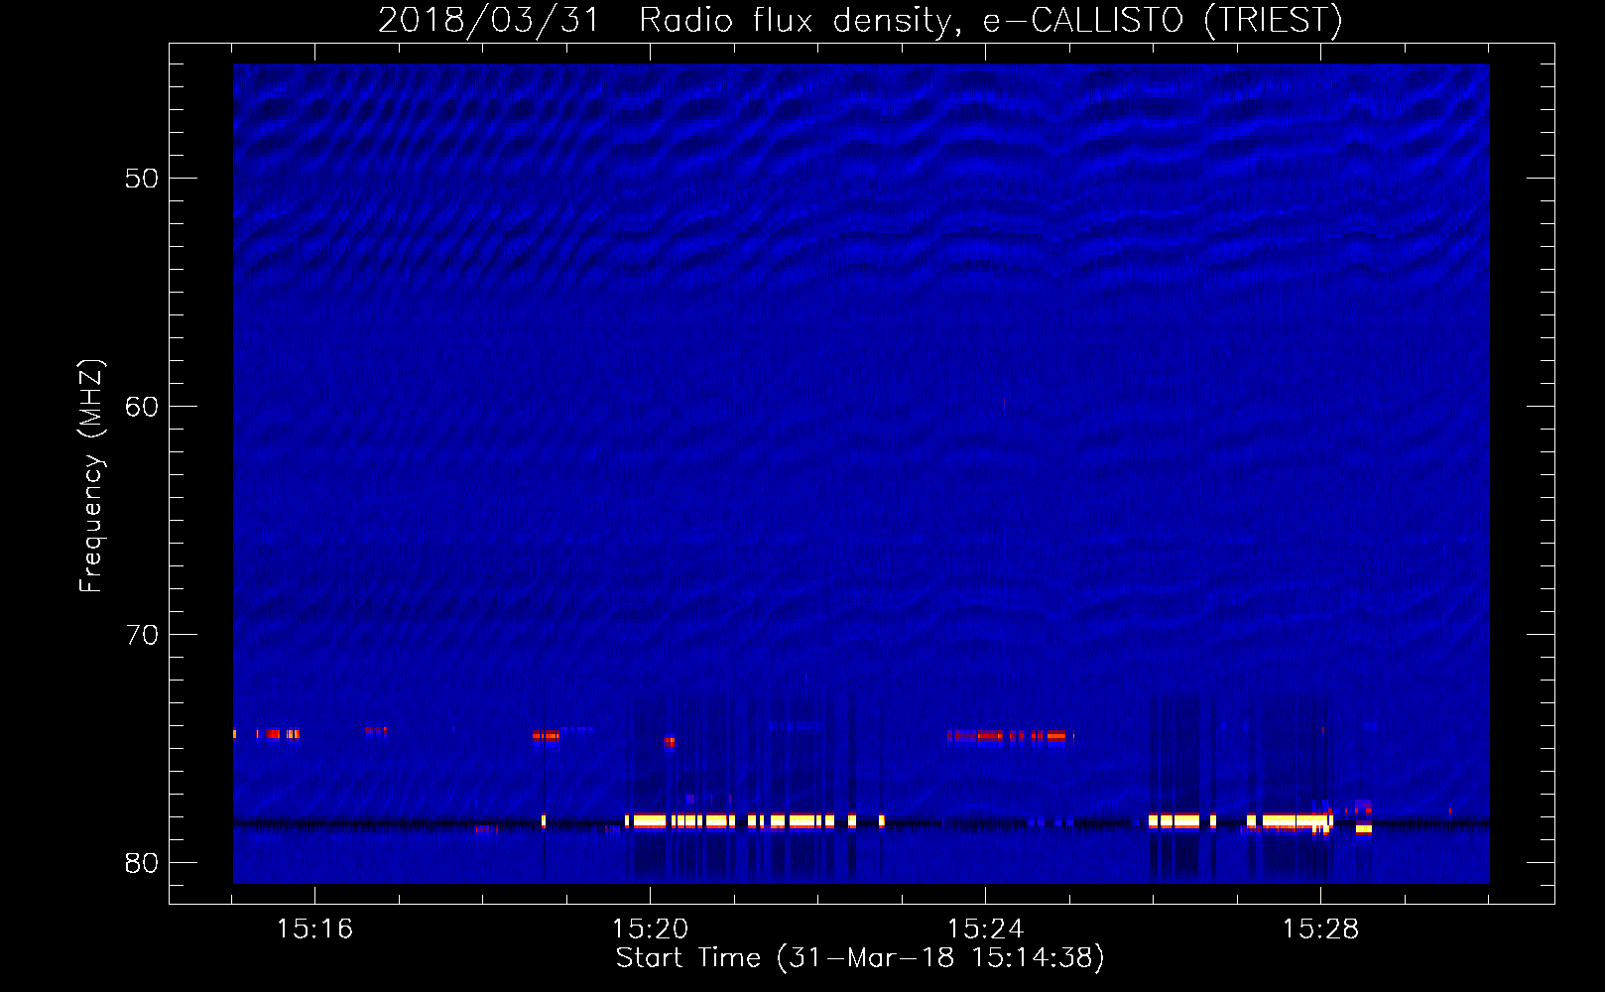1605x992 pixels.
Task: Click the 50 frequency tick label
Action: [142, 179]
